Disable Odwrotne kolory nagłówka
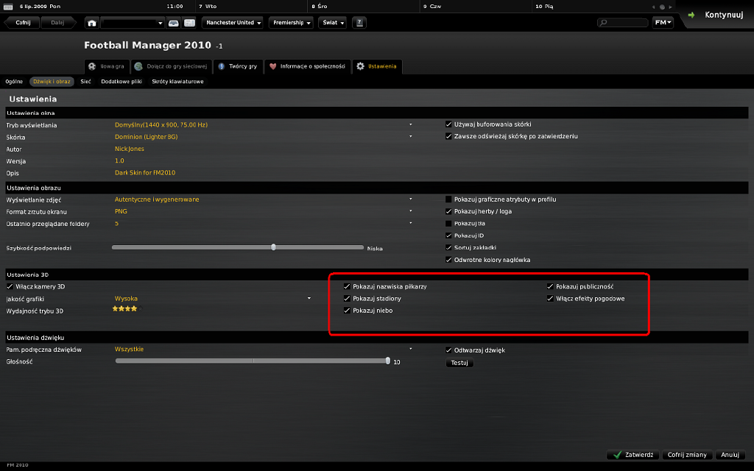The width and height of the screenshot is (754, 471). [x=448, y=260]
